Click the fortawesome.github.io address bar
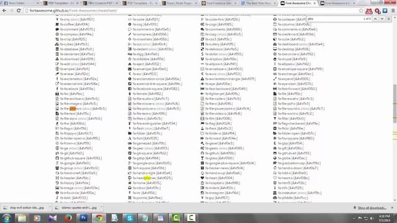The image size is (397, 223). click(x=192, y=11)
